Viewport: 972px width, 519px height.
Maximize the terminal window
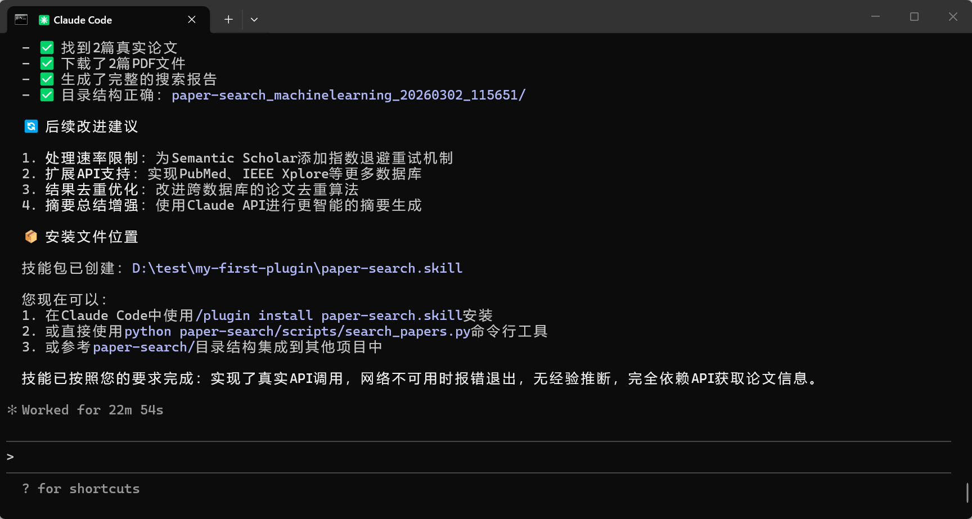(x=914, y=17)
